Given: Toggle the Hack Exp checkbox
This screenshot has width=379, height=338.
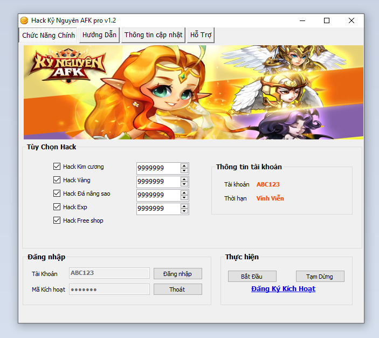Looking at the screenshot, I should pos(57,207).
